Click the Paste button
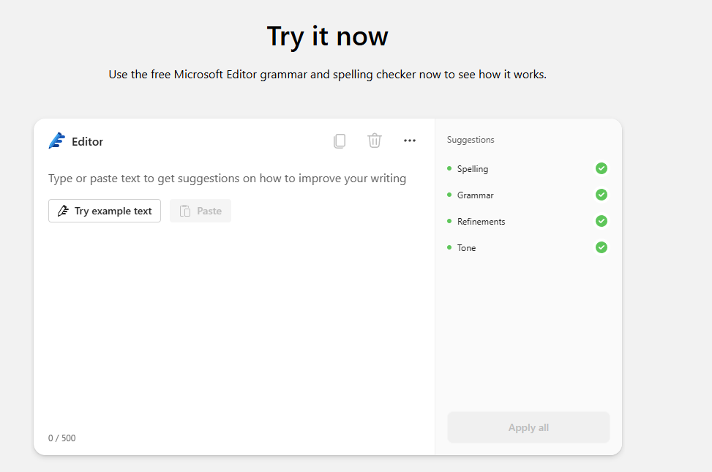The width and height of the screenshot is (712, 472). point(201,211)
